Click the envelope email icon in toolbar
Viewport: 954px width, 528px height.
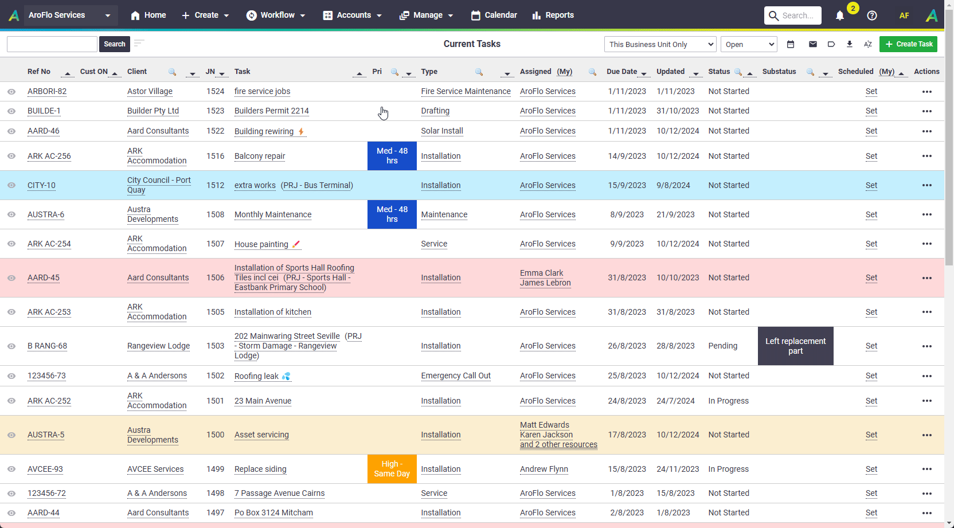click(x=813, y=44)
